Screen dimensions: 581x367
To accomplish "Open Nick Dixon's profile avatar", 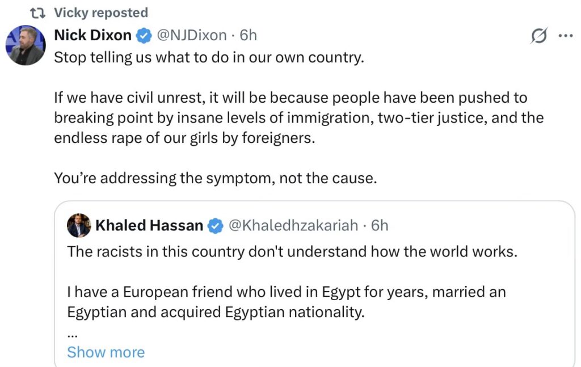I will [26, 45].
